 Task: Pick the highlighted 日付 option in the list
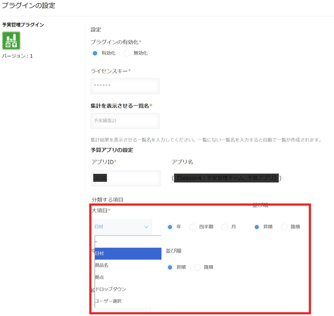click(128, 254)
